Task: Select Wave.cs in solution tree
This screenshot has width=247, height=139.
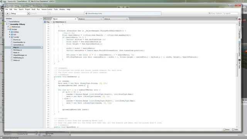Action: pos(17,60)
